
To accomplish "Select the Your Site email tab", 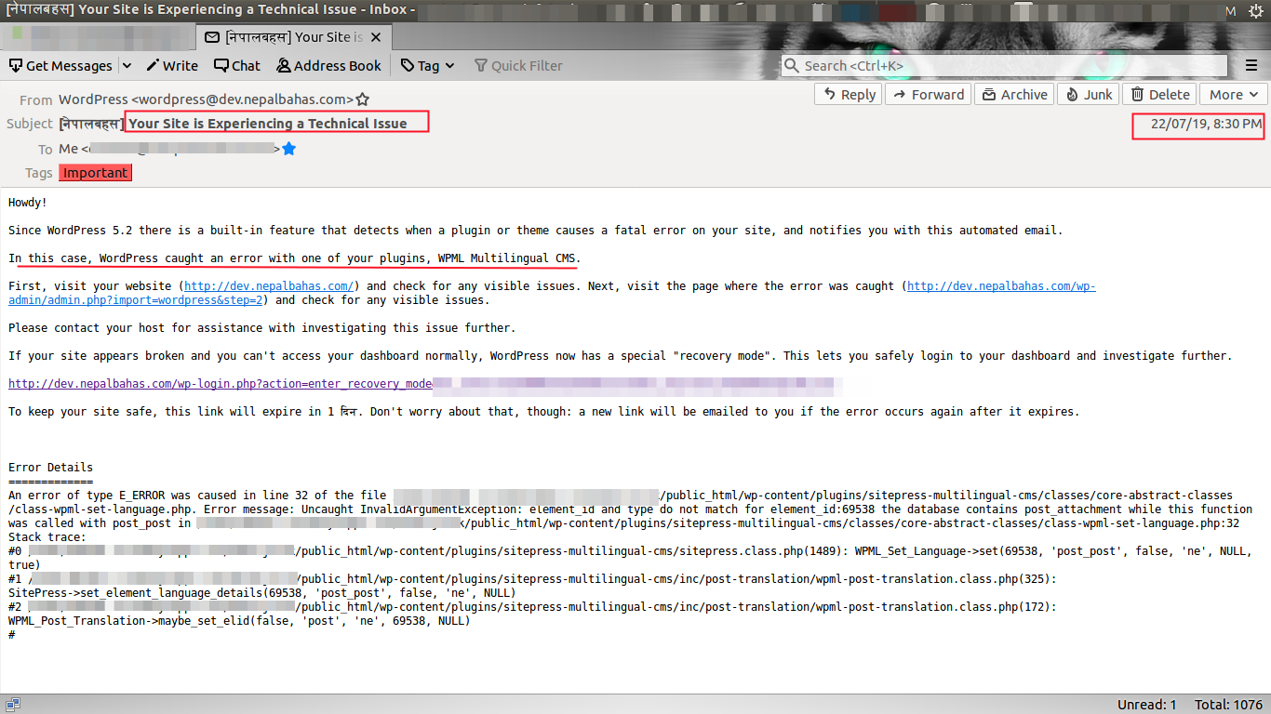I will (x=294, y=37).
